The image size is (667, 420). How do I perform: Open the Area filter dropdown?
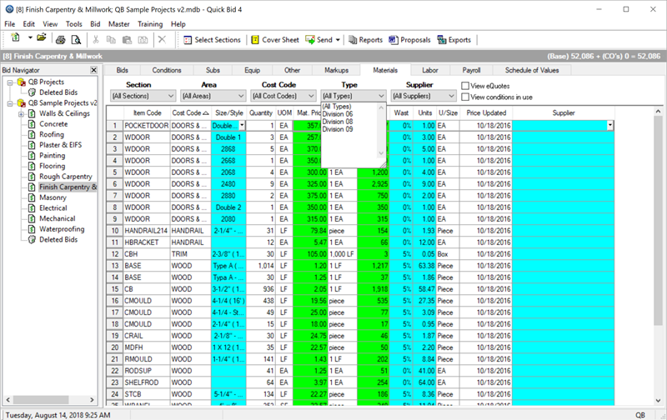(241, 96)
